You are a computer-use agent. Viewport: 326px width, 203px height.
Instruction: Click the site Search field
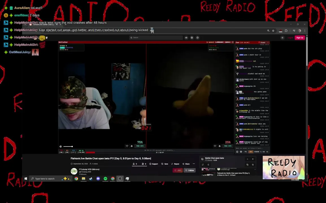point(156,37)
